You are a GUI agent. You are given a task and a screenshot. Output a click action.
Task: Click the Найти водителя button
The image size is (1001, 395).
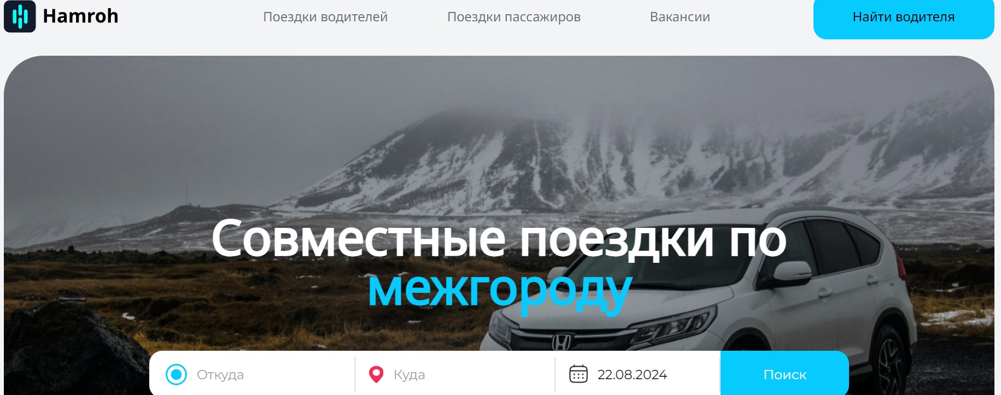pos(904,18)
